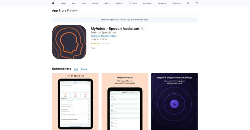Click the Apple logo icon
Screen dimensions: 250x130
53,3
